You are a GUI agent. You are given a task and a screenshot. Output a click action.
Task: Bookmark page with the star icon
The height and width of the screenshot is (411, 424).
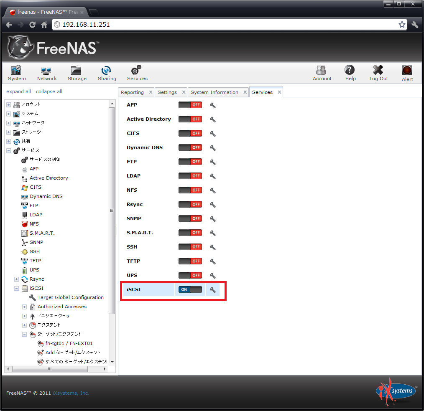402,25
